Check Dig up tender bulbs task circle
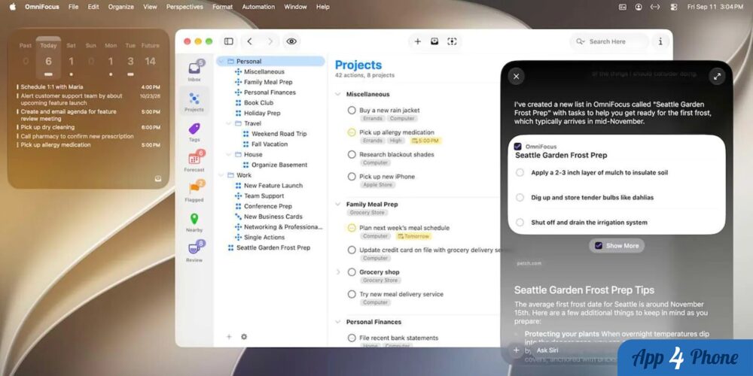Screen dimensions: 753x376 520,198
